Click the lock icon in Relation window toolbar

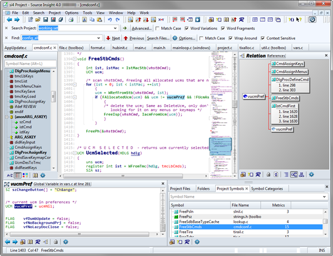(x=269, y=174)
